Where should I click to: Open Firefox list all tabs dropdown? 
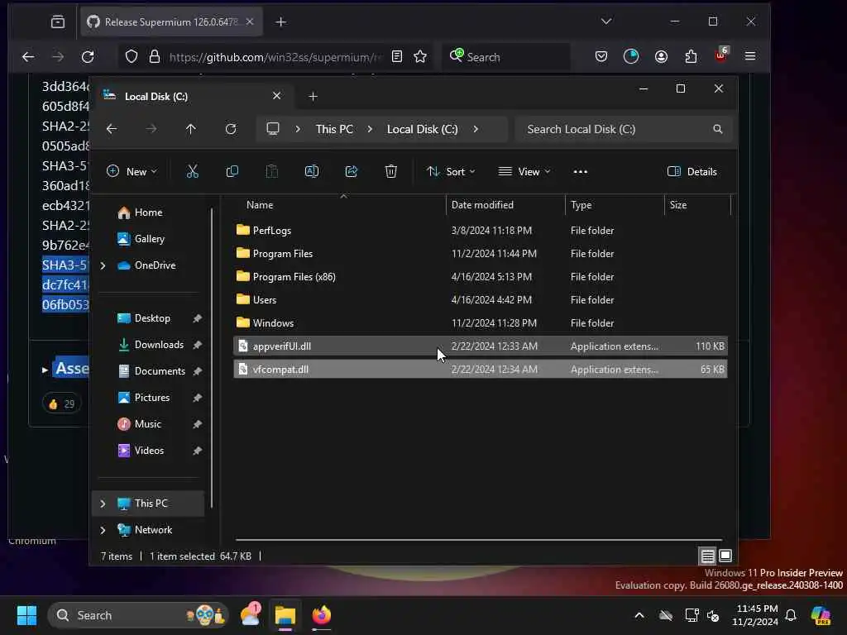606,21
